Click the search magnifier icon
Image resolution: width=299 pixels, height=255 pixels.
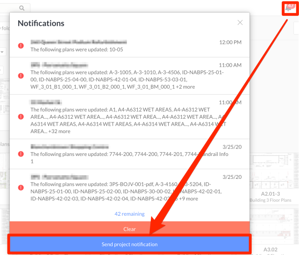22,8
